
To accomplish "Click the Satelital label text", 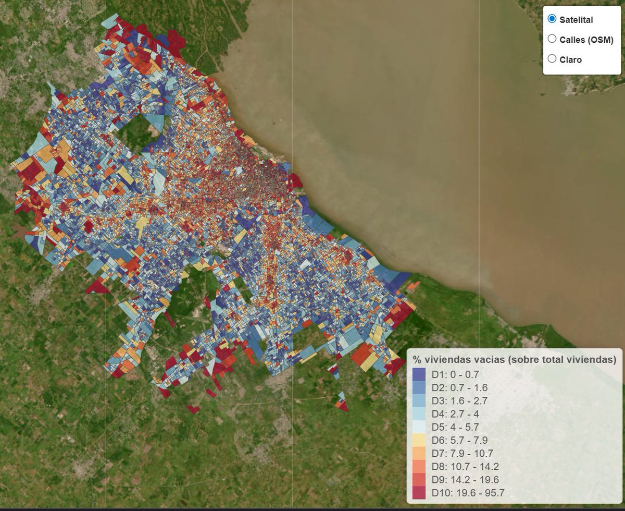I will [x=576, y=20].
